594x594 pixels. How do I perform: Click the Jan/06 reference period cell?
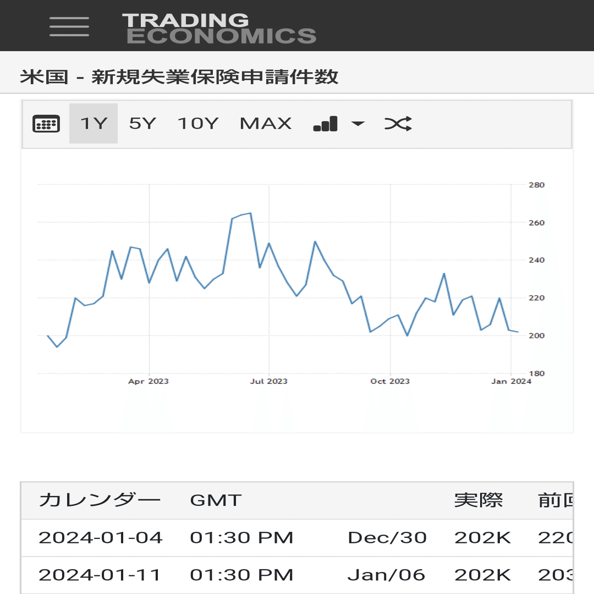(x=387, y=575)
